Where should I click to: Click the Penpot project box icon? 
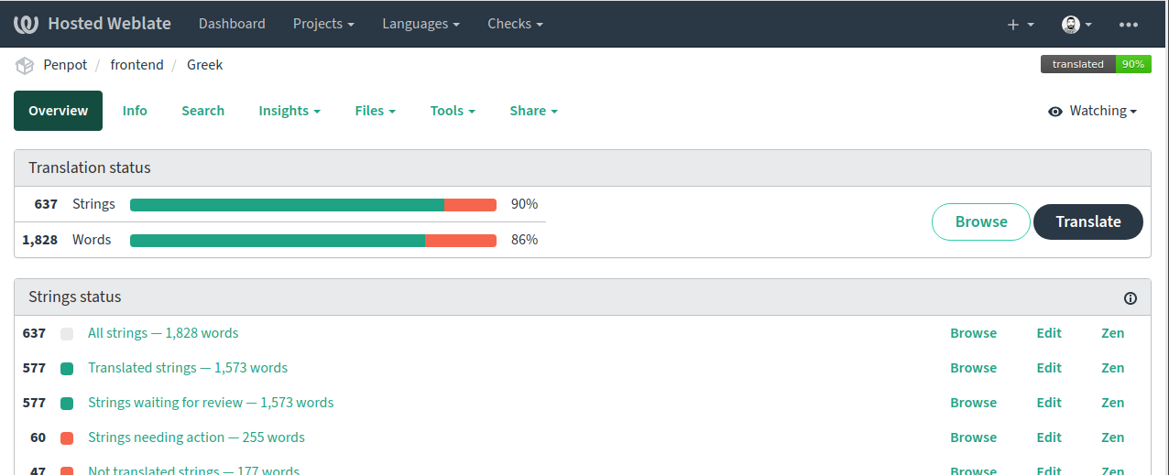[x=25, y=66]
